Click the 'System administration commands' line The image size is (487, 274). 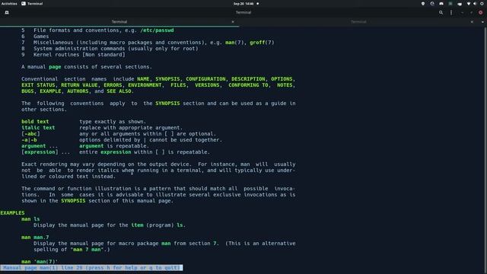116,49
